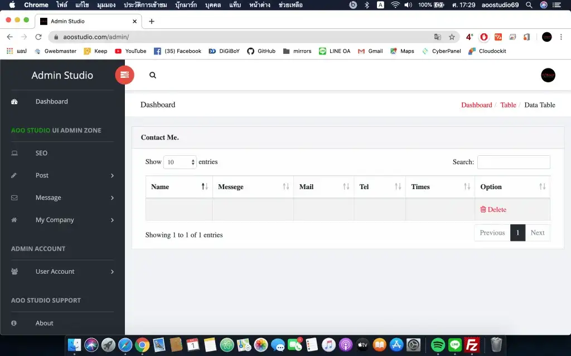Reload the page
The image size is (571, 356).
(x=38, y=37)
